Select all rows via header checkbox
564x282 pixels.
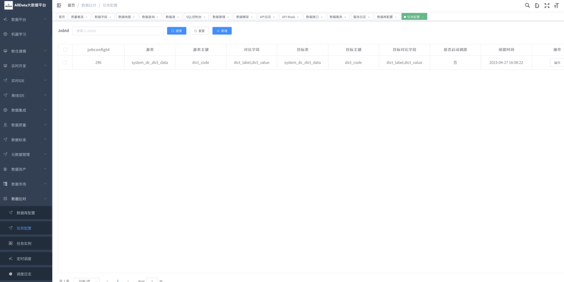click(x=65, y=50)
